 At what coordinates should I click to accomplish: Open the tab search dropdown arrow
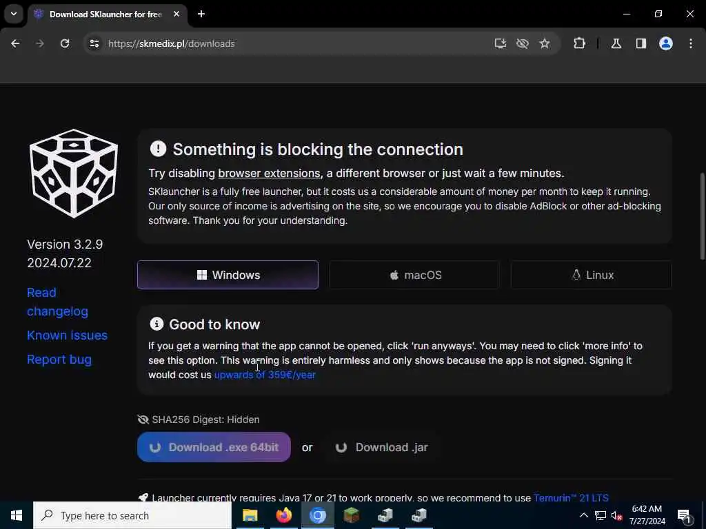click(x=14, y=14)
